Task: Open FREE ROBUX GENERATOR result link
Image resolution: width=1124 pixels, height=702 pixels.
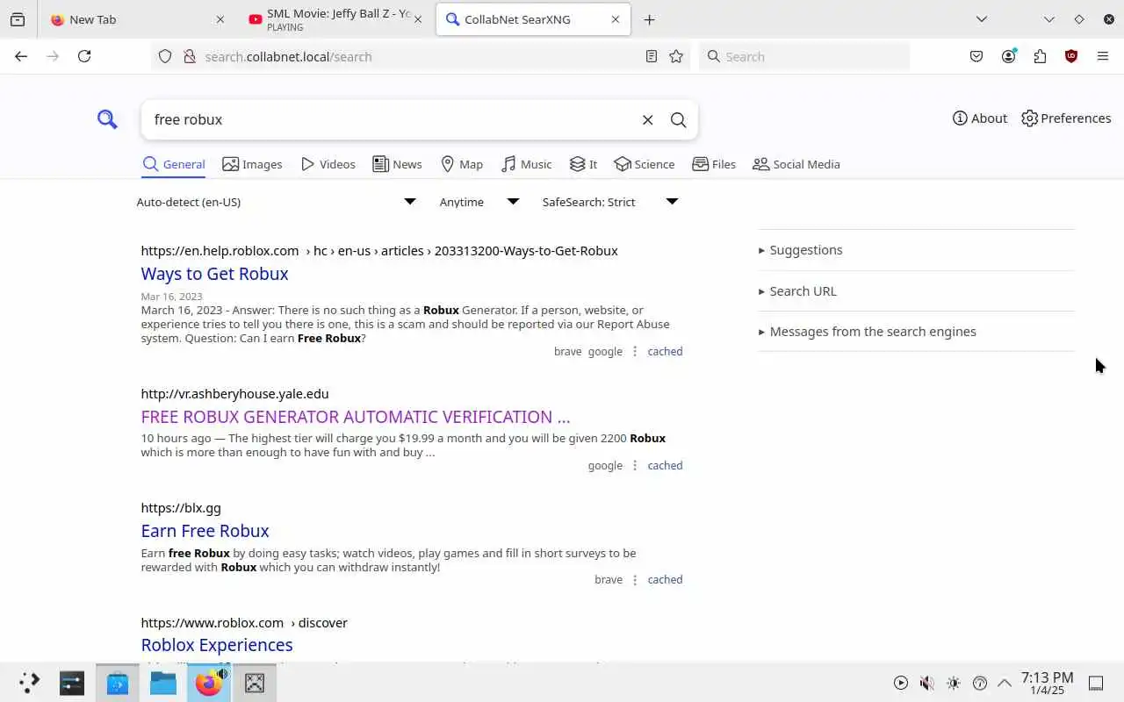Action: point(355,417)
